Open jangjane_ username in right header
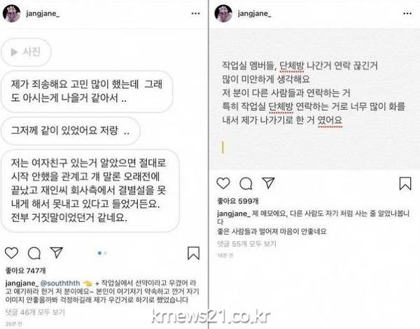420x329 pixels. click(255, 14)
